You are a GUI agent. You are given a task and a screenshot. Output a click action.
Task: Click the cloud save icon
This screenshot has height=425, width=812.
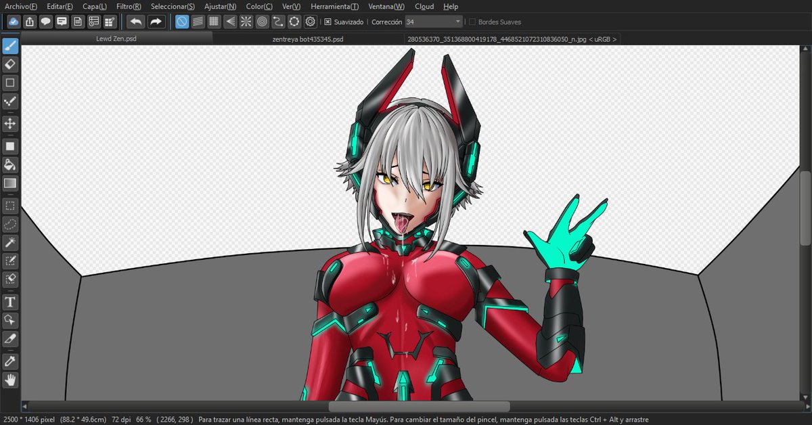pyautogui.click(x=14, y=22)
